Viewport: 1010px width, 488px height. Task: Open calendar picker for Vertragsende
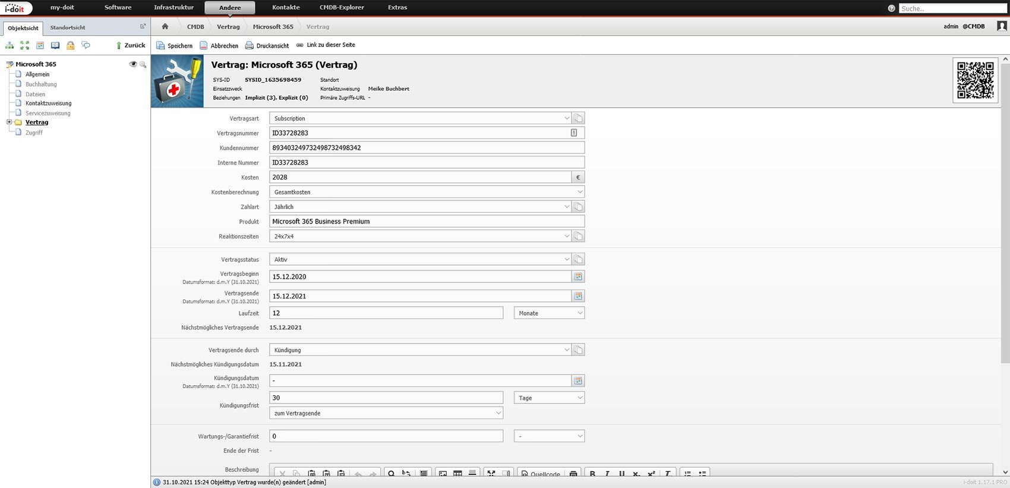click(578, 296)
